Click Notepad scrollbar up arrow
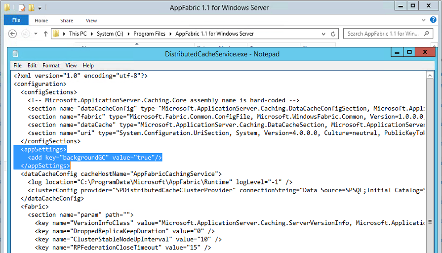The height and width of the screenshot is (253, 442). click(430, 75)
